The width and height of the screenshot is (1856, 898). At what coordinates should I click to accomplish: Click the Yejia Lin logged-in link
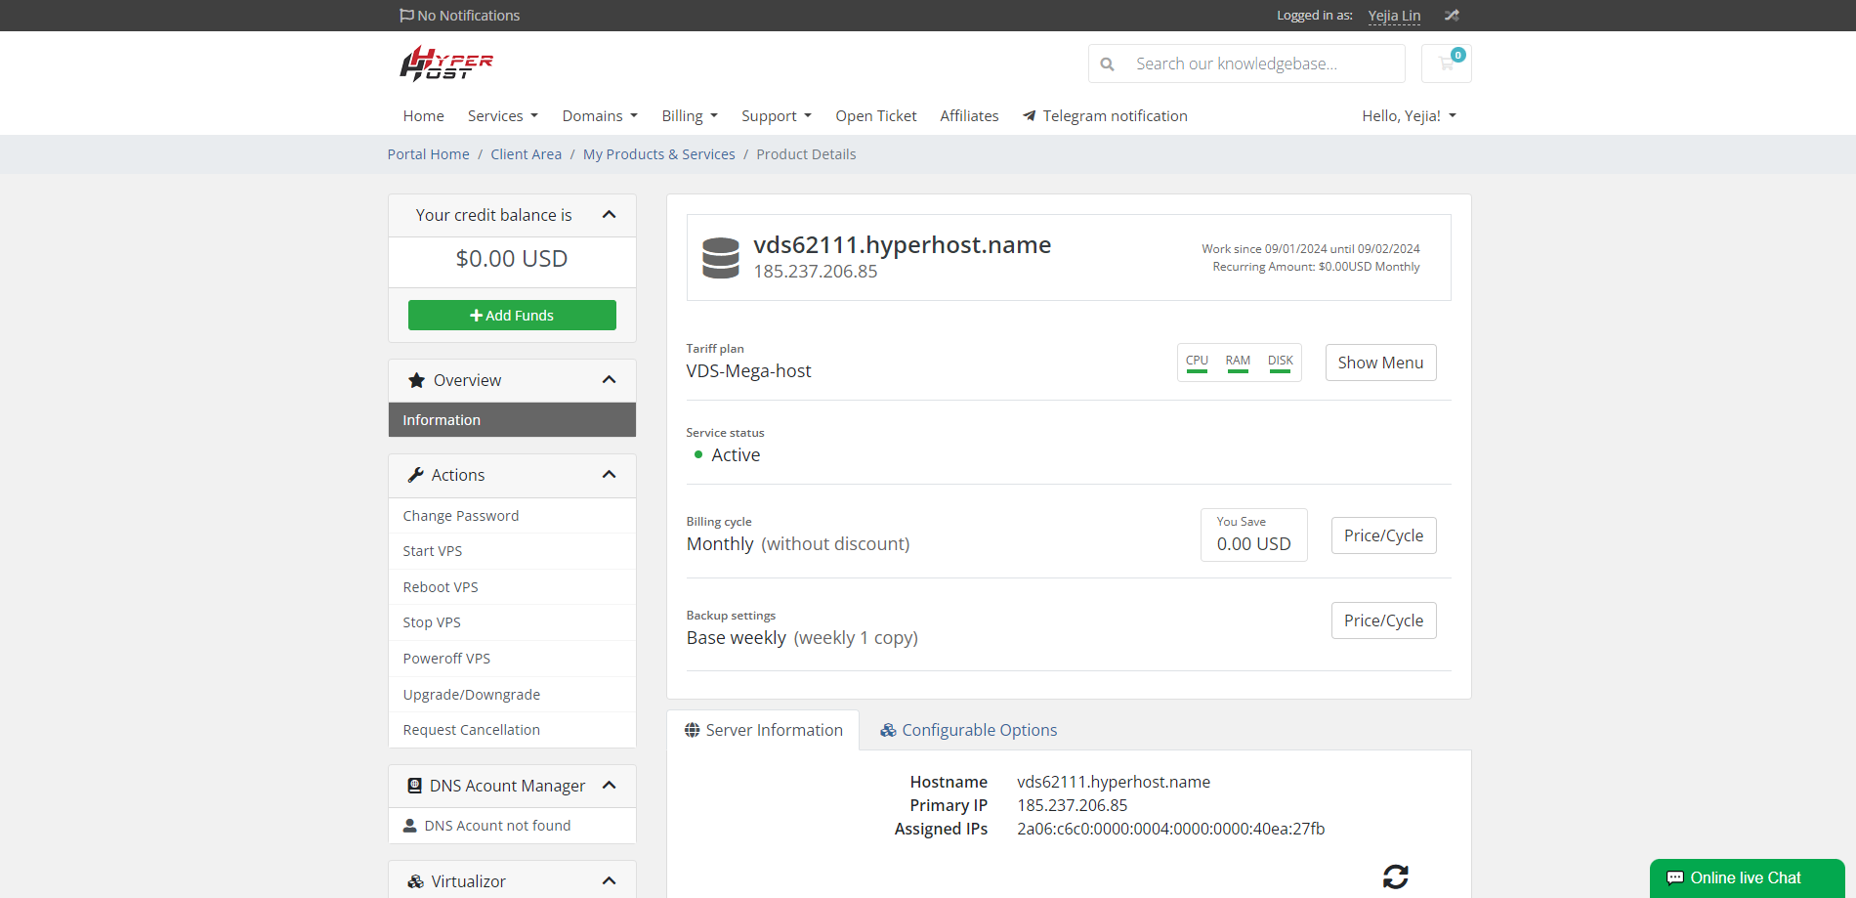[1394, 16]
